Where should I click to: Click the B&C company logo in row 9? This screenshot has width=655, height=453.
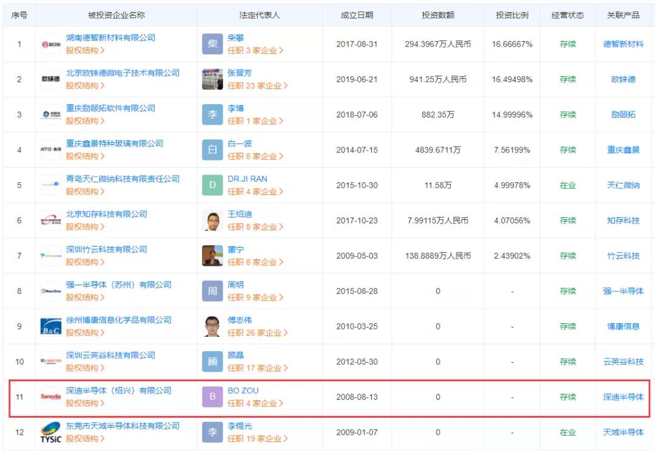(51, 326)
